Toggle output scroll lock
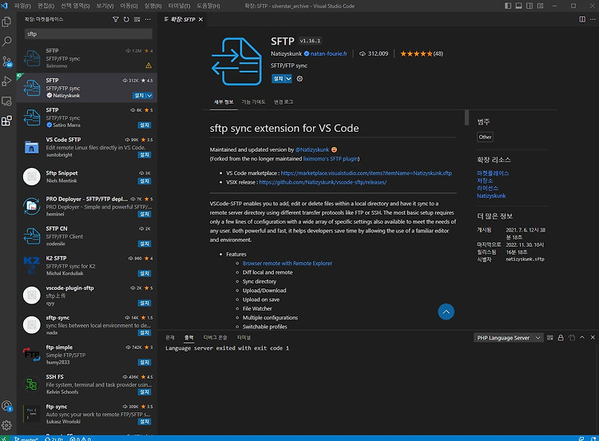Image resolution: width=599 pixels, height=441 pixels. 561,337
